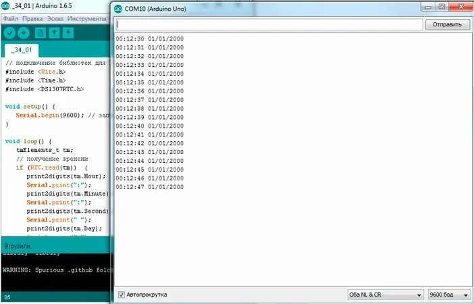
Task: Open the Инструменты menu
Action: coord(87,19)
